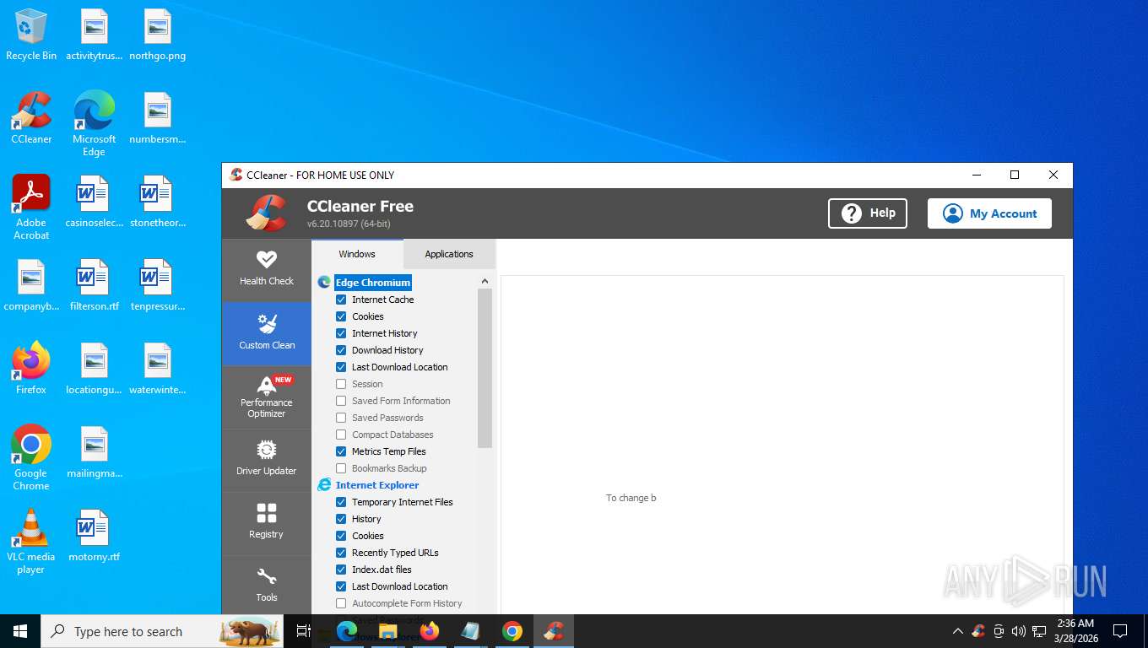Open Health Check in CCleaner sidebar
This screenshot has width=1148, height=648.
(267, 270)
